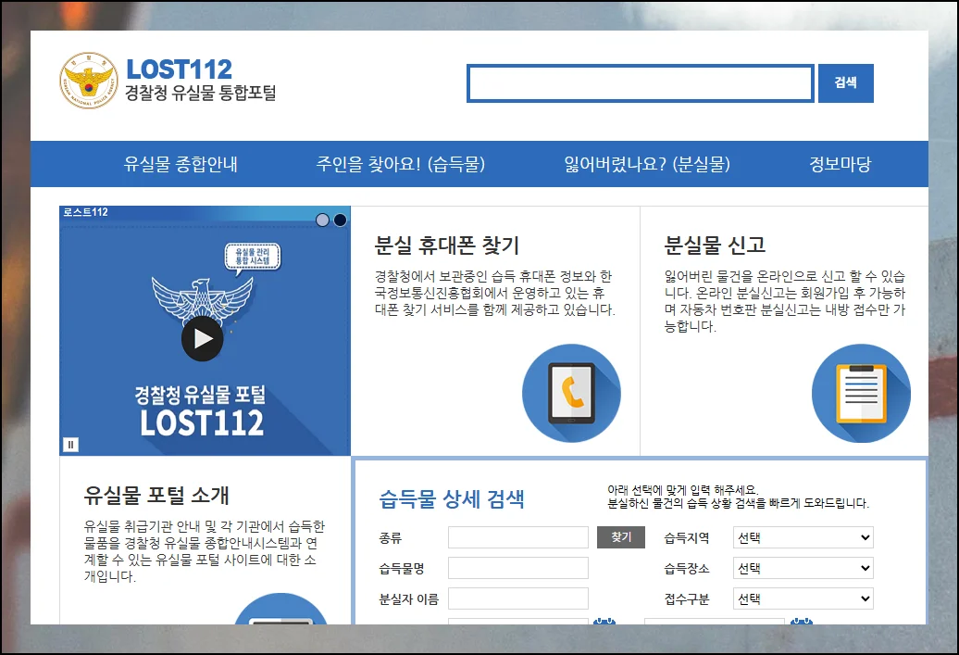The width and height of the screenshot is (959, 655).
Task: Click the 분실자 이름 input field
Action: click(x=518, y=598)
